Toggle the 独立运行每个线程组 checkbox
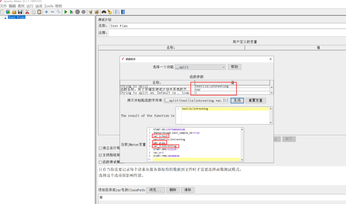 coord(101,148)
